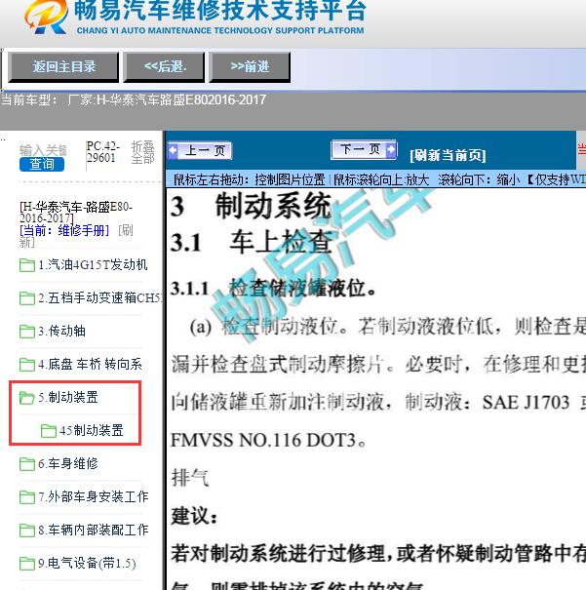Click the 畅易 platform logo icon
The height and width of the screenshot is (590, 586).
point(46,17)
